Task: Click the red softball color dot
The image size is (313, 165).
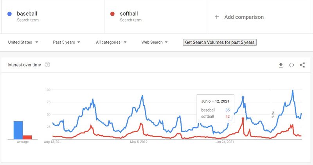Action: 112,14
